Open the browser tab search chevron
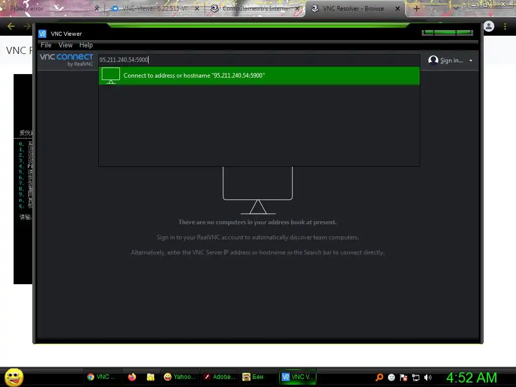516x387 pixels. [456, 9]
